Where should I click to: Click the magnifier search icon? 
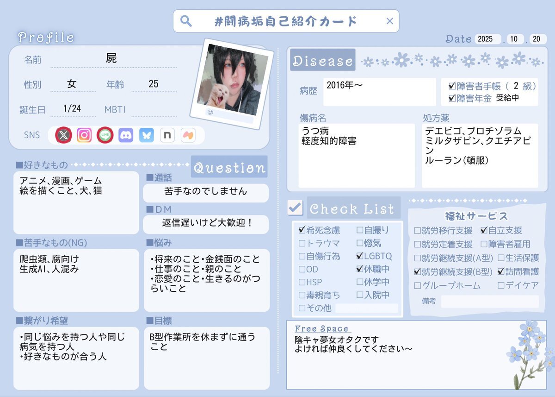(185, 21)
